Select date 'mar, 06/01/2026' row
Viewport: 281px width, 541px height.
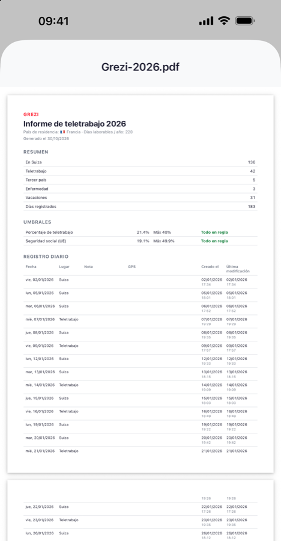click(140, 308)
